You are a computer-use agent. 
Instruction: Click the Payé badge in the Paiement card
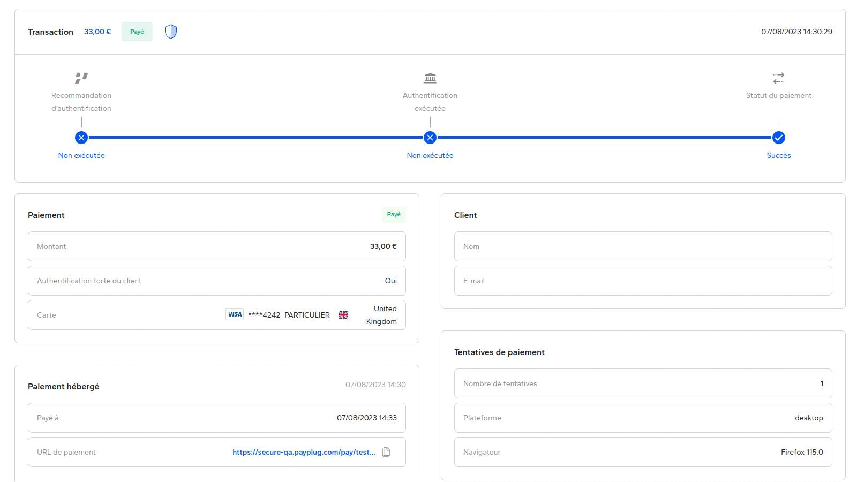point(394,214)
